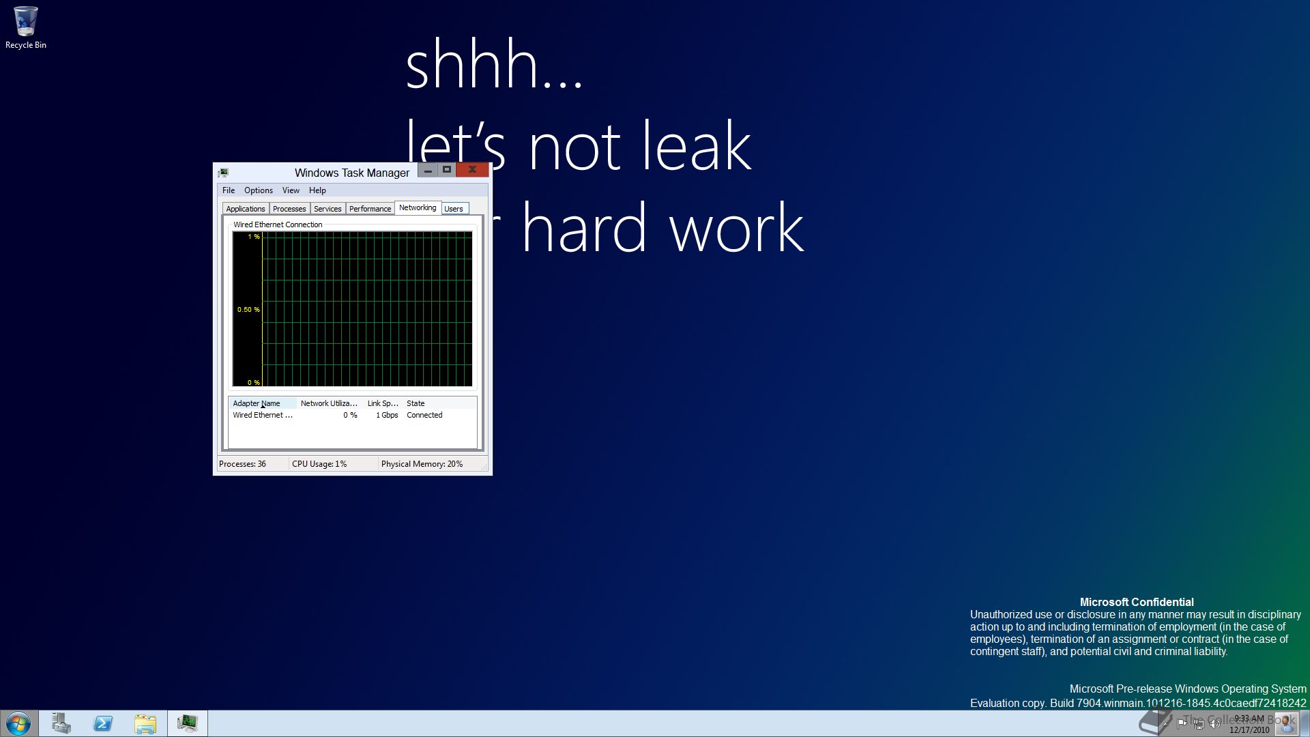The height and width of the screenshot is (737, 1310).
Task: Click the Task Manager title bar icon
Action: 224,173
